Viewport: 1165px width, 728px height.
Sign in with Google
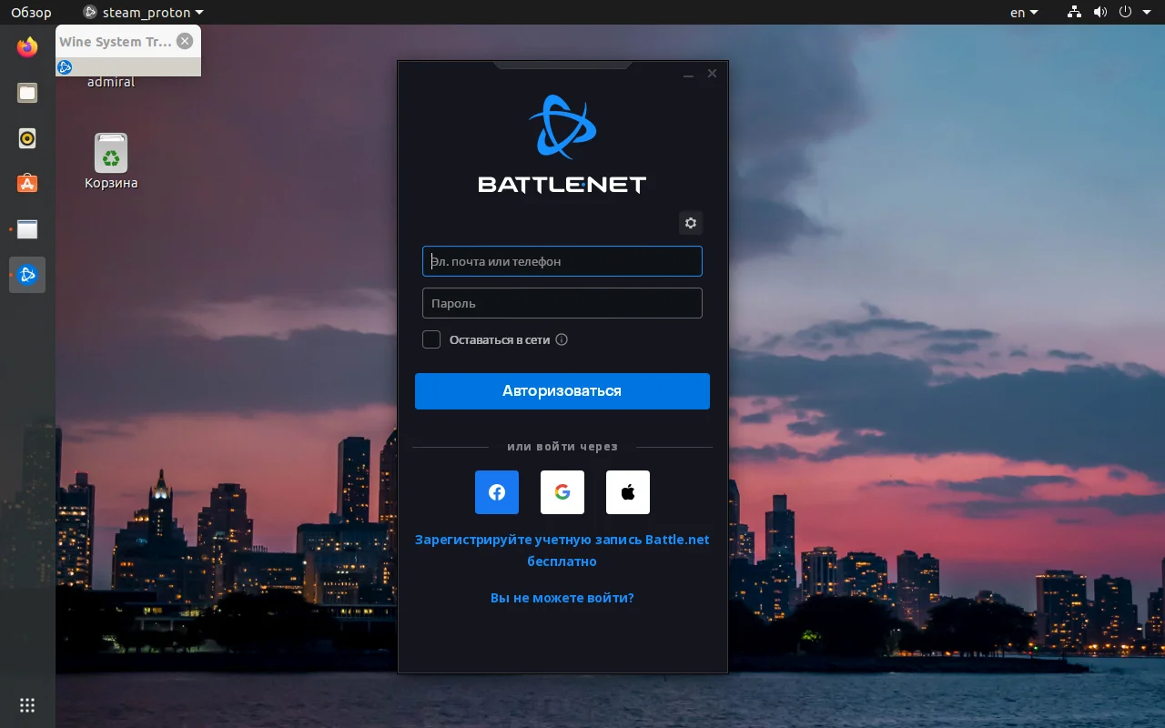click(562, 492)
